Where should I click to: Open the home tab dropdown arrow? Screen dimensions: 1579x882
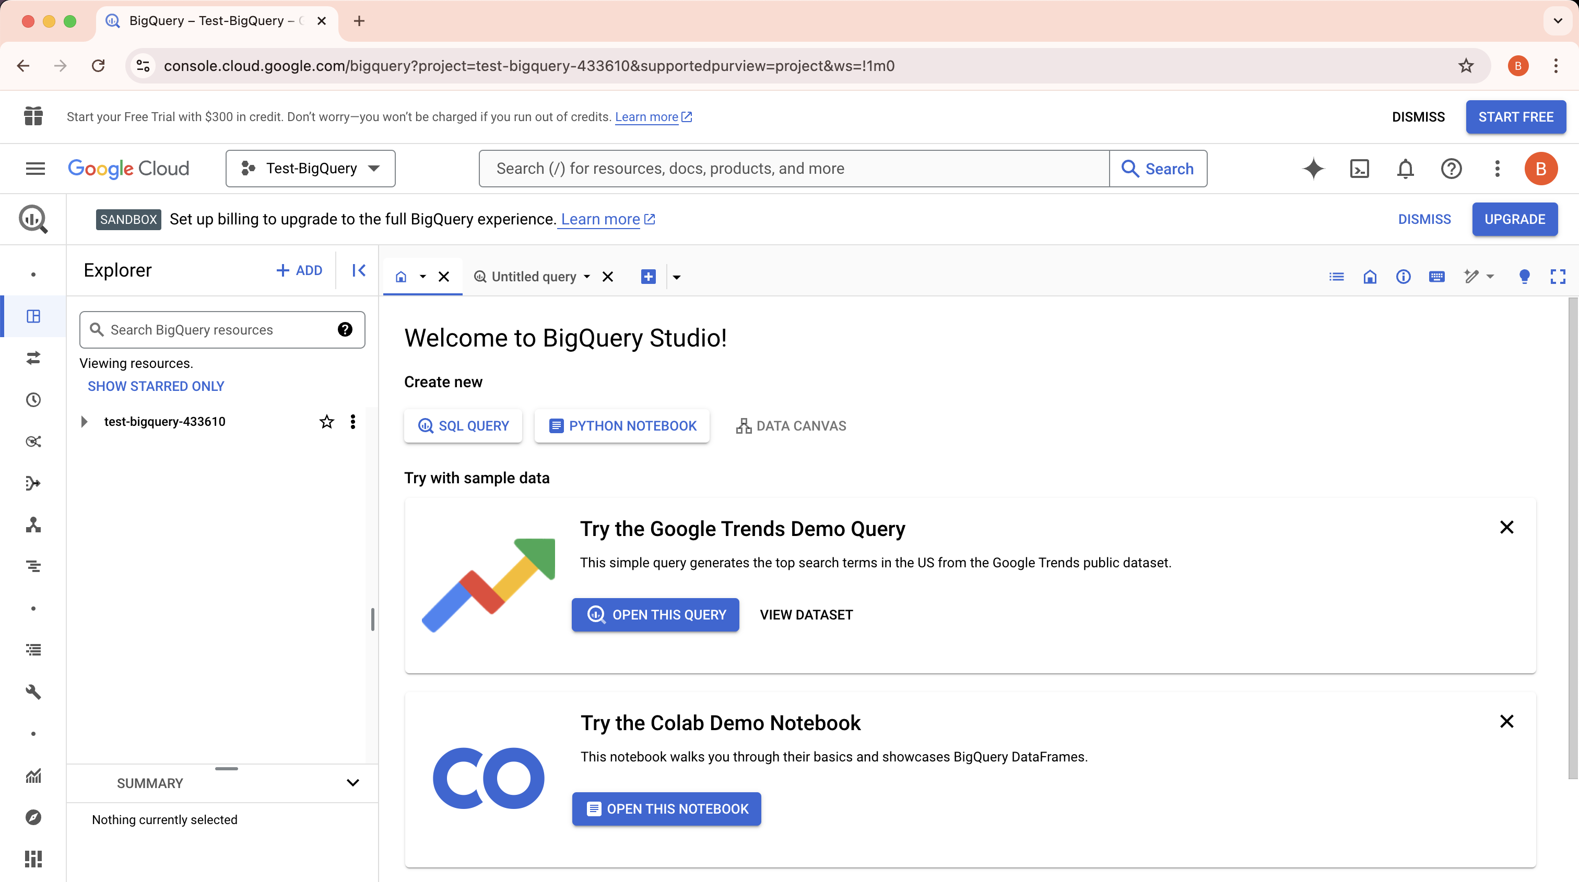tap(422, 277)
